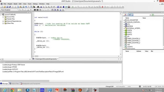Click the Export Makefile icon beside Clean
The width and height of the screenshot is (164, 92).
[63, 10]
